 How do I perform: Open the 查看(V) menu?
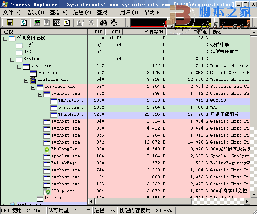click(x=59, y=13)
